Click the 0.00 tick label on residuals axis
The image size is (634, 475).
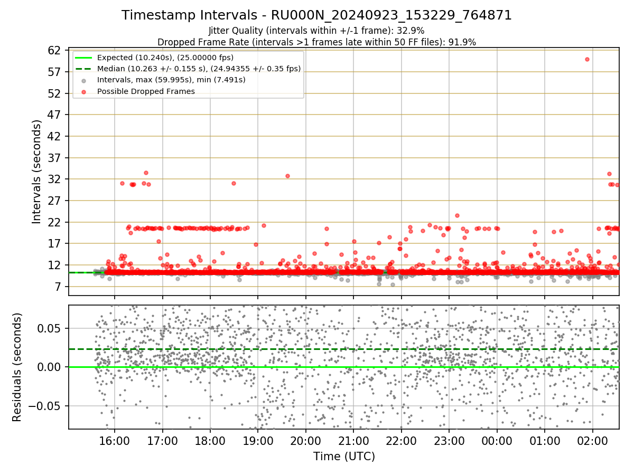tap(50, 367)
